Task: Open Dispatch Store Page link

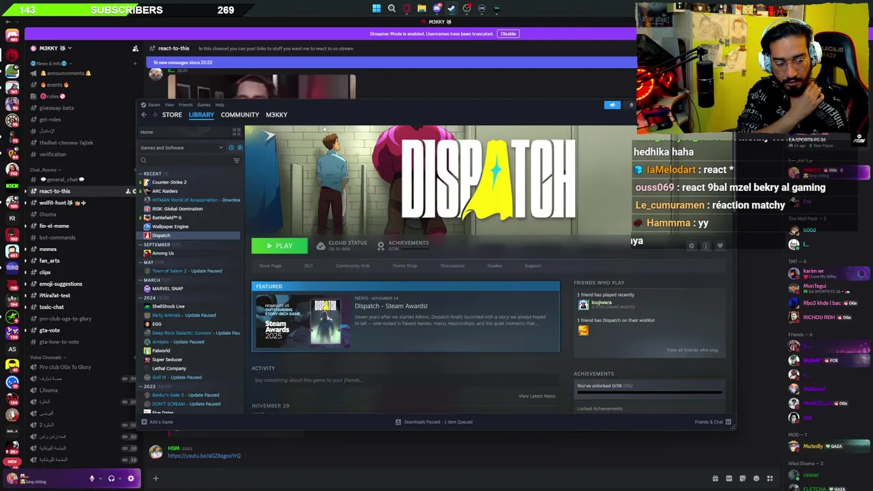Action: tap(270, 266)
